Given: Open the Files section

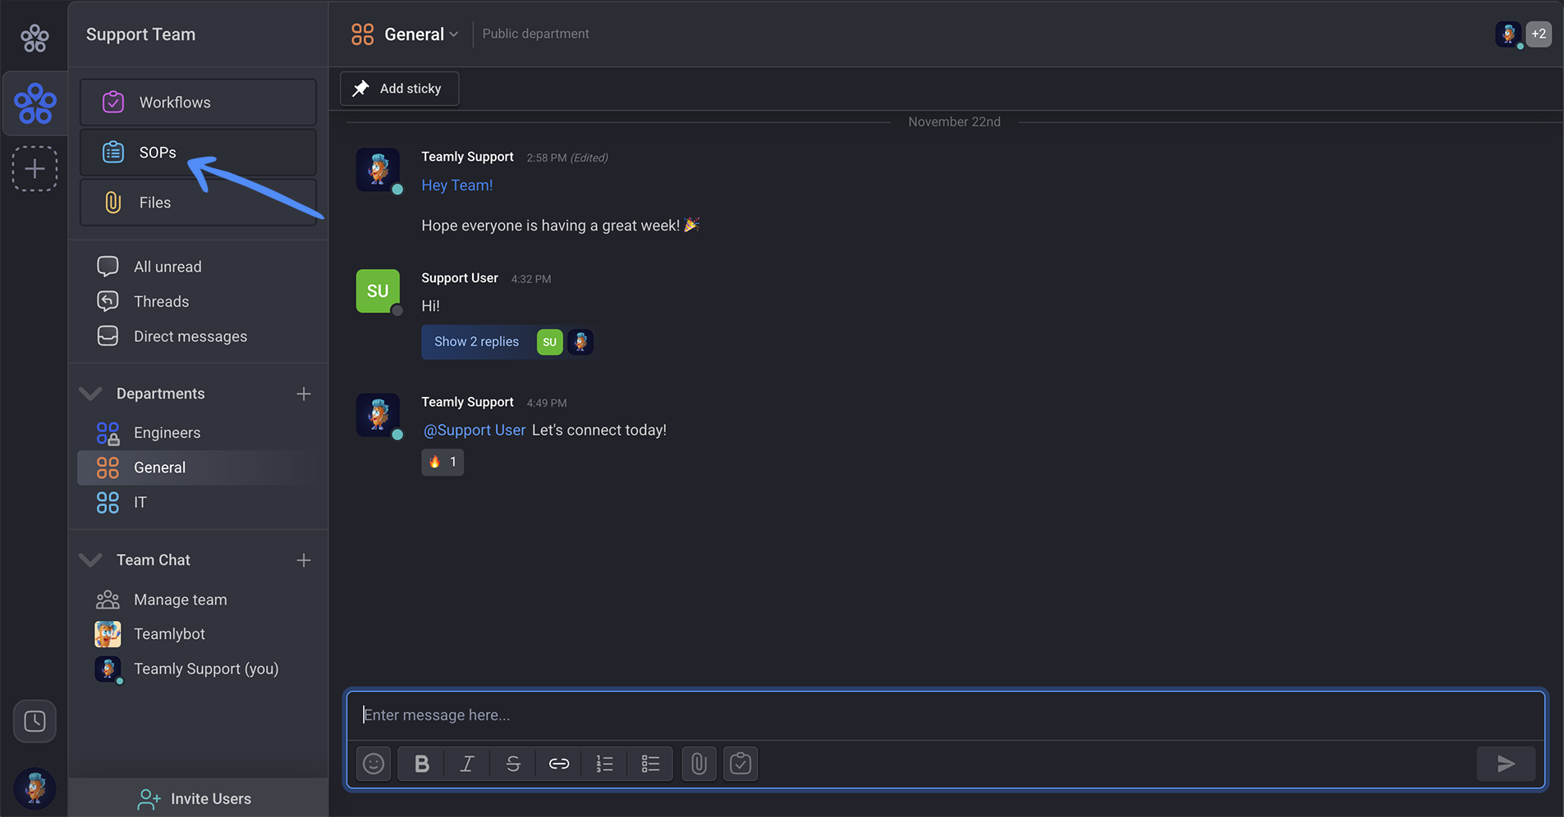Looking at the screenshot, I should tap(198, 203).
